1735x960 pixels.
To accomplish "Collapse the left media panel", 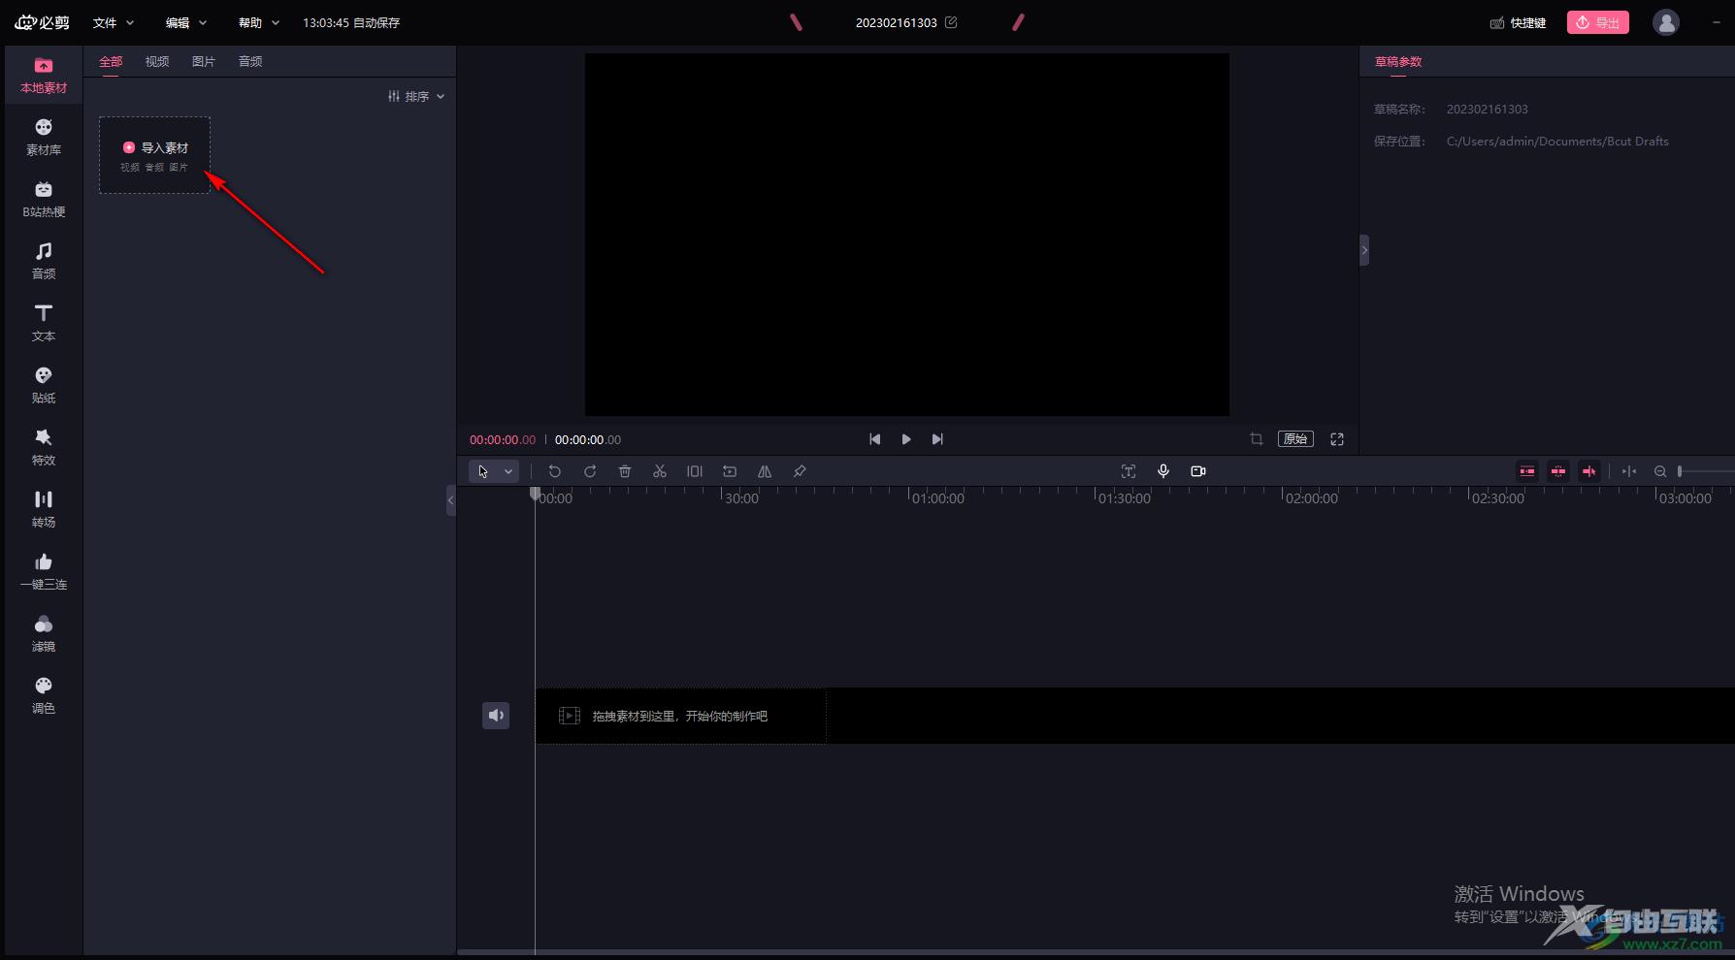I will 450,500.
